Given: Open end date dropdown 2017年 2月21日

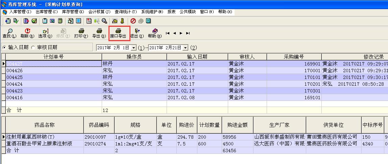Looking at the screenshot, I should 186,48.
